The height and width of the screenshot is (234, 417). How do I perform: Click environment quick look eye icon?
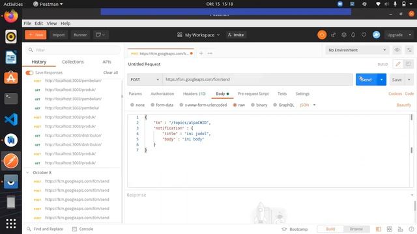[x=397, y=50]
